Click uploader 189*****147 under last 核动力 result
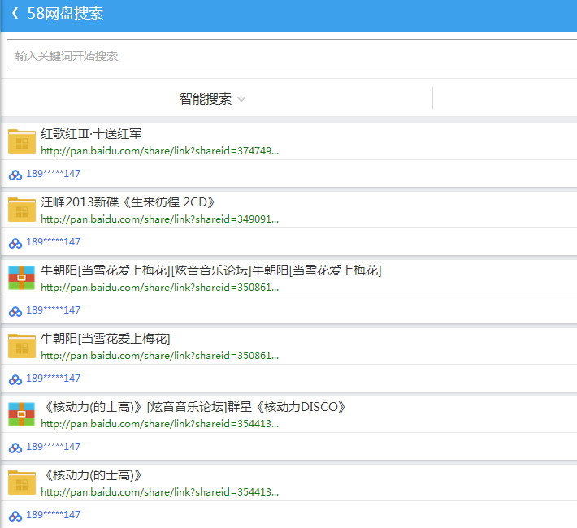Screen dimensions: 577x528 (54, 515)
